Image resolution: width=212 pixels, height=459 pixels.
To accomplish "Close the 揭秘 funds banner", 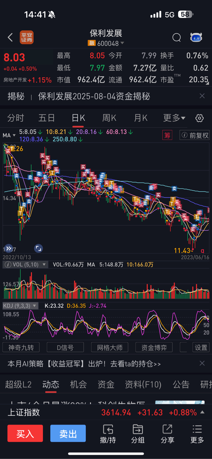I will point(202,96).
